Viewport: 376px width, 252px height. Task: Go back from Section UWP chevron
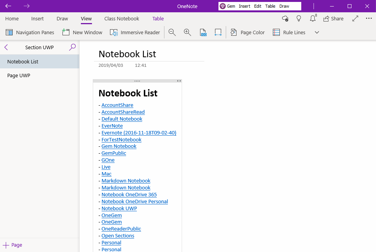[6, 47]
